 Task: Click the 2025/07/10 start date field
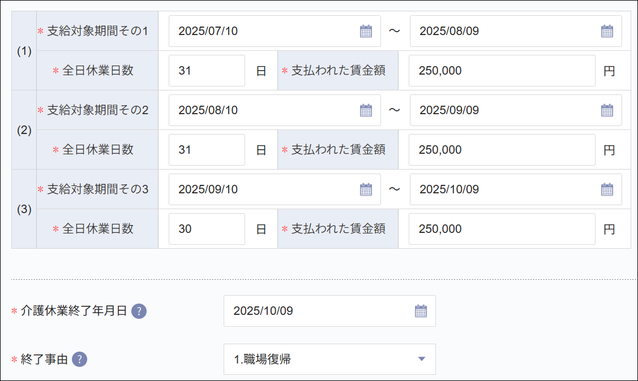(255, 31)
